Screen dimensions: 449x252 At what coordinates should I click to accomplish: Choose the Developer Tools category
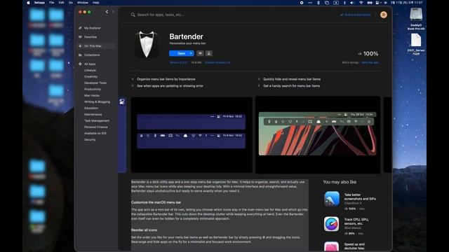point(95,83)
